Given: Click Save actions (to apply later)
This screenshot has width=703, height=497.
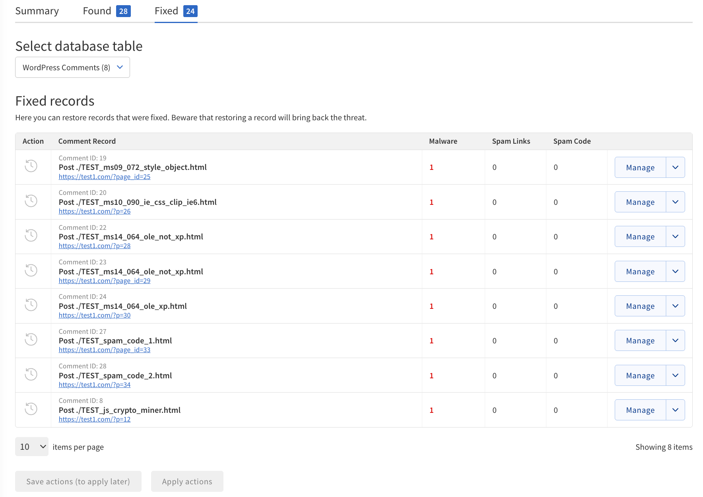Looking at the screenshot, I should tap(78, 482).
